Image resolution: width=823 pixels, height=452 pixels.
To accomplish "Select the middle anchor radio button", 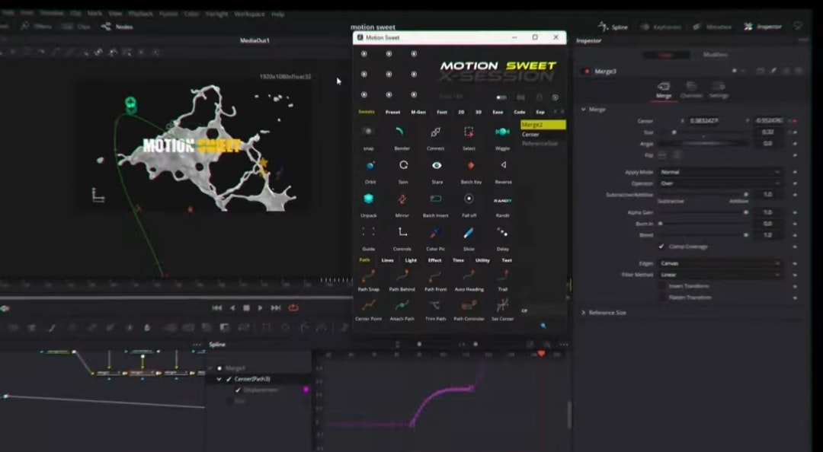I will click(x=389, y=75).
